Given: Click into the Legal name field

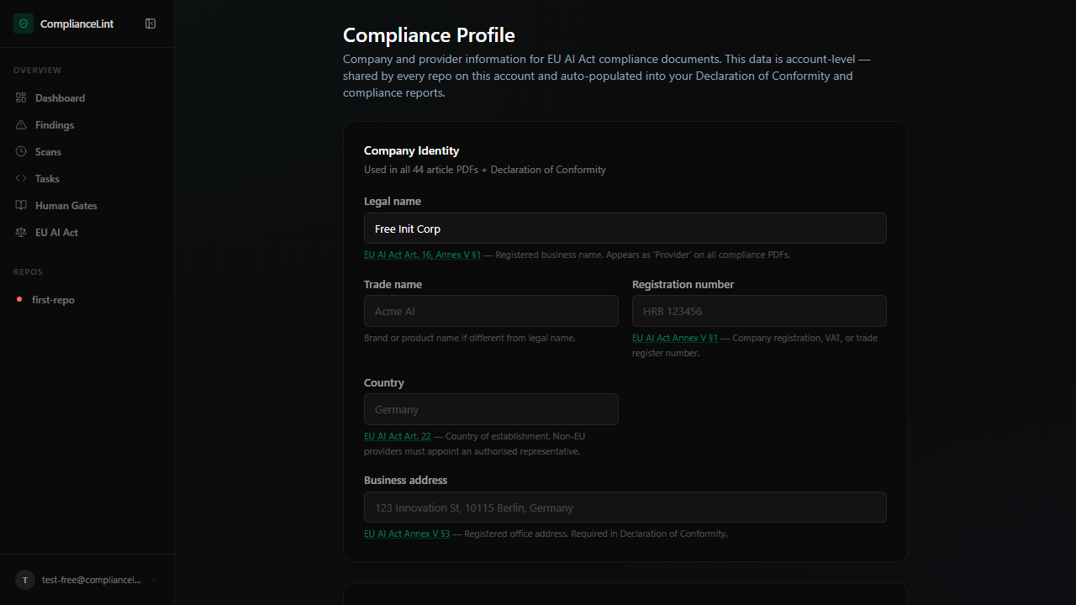Looking at the screenshot, I should pos(625,229).
